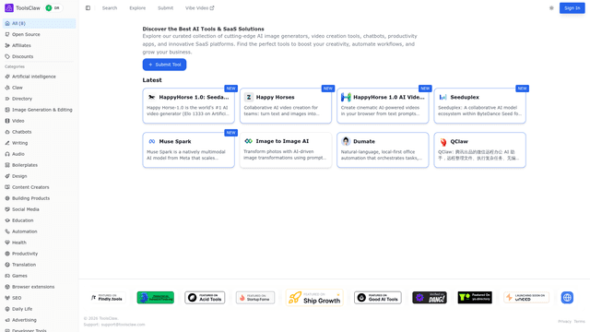Viewport: 590px width, 332px height.
Task: Switch theme with the sun icon
Action: (551, 8)
